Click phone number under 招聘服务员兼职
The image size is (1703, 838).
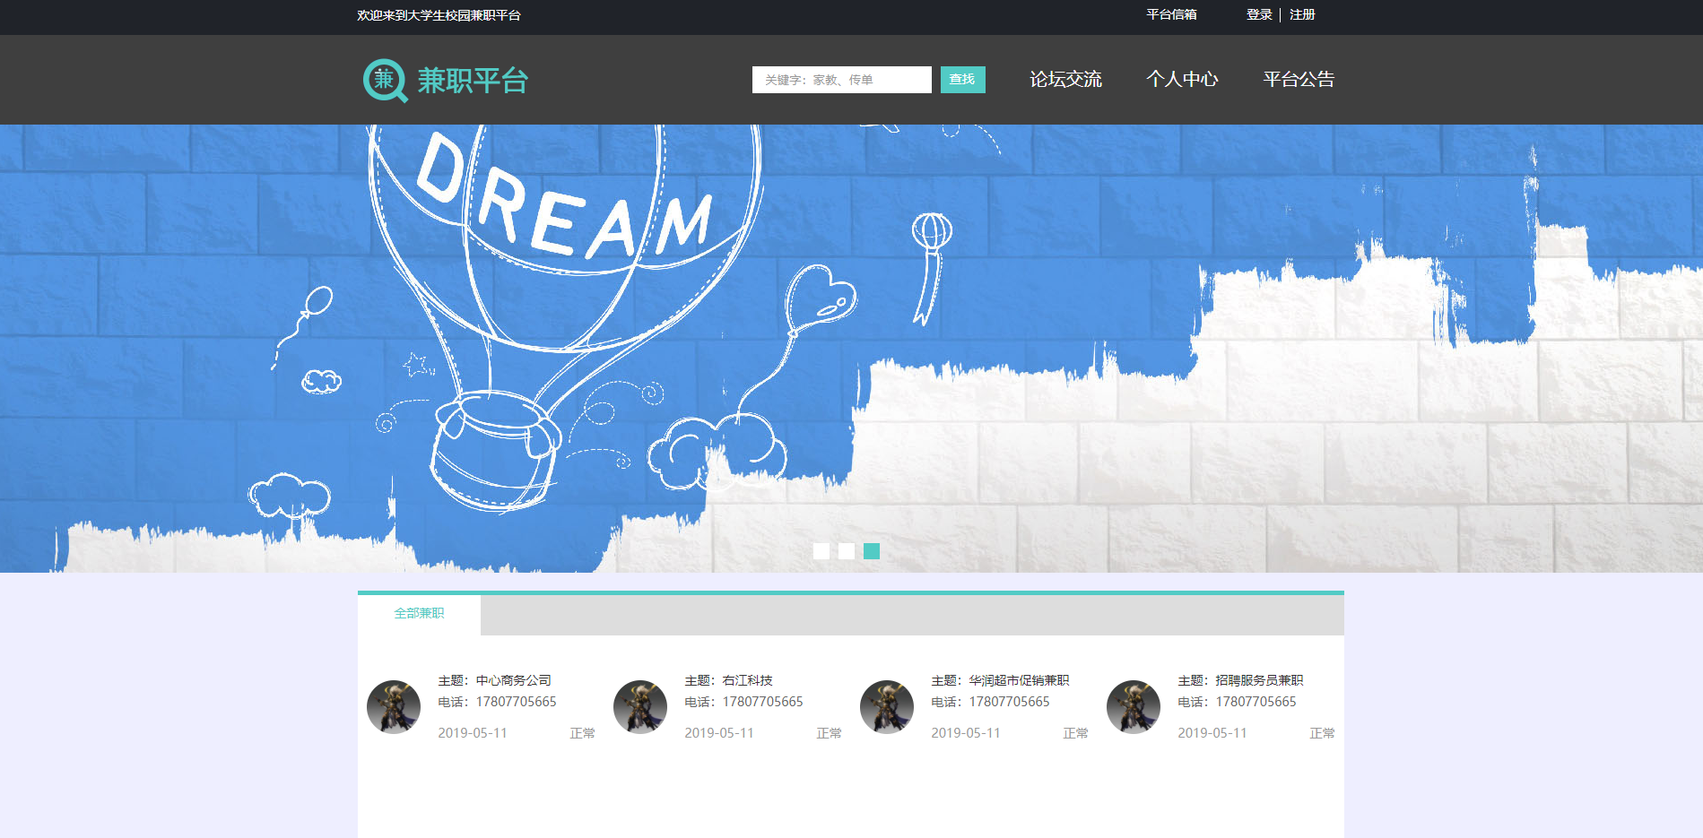coord(1256,703)
